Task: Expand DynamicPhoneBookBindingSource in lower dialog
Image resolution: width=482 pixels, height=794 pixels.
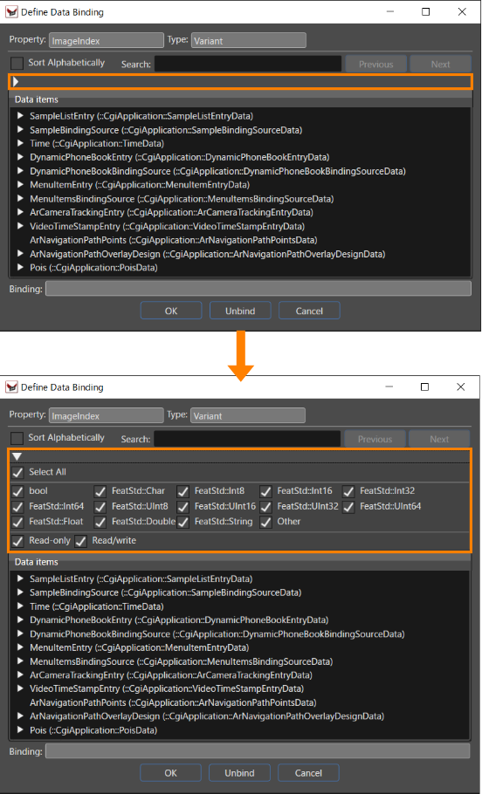Action: [20, 633]
